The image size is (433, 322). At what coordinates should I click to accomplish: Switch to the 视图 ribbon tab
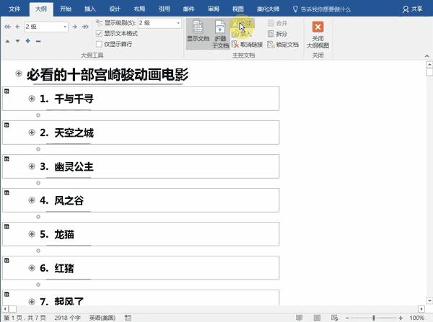(x=238, y=9)
